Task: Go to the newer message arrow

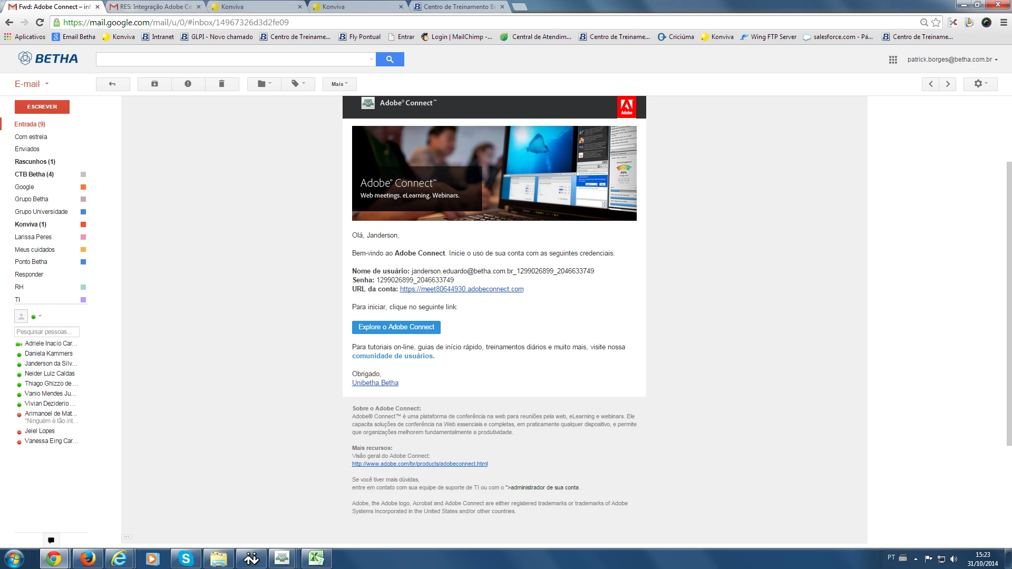Action: (931, 84)
